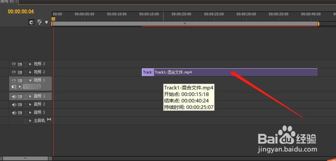Click the bowtie icon beside 主音轨
The width and height of the screenshot is (336, 161).
click(x=49, y=119)
